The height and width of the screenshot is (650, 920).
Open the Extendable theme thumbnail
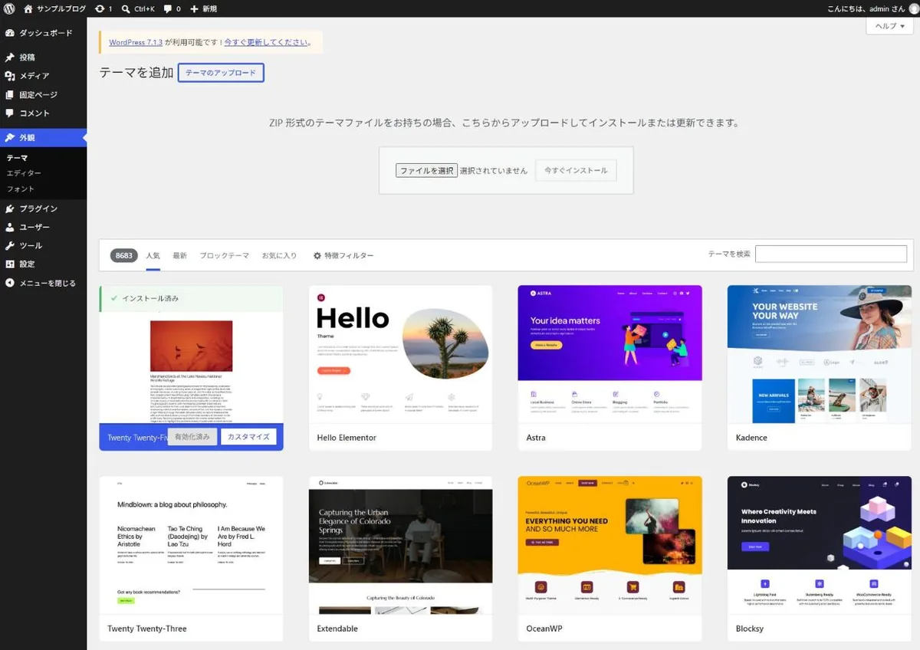click(400, 545)
